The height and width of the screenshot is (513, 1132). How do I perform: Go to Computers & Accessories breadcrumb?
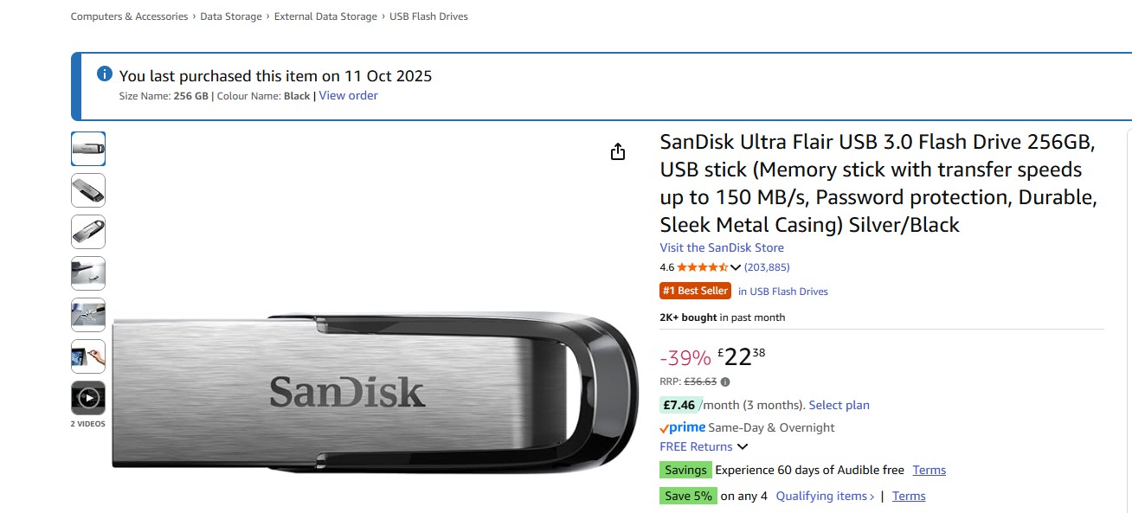click(129, 16)
